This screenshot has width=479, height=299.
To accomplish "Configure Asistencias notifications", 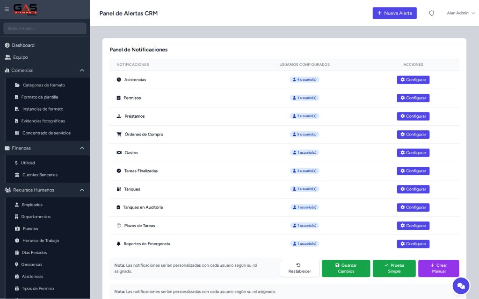I will click(413, 79).
